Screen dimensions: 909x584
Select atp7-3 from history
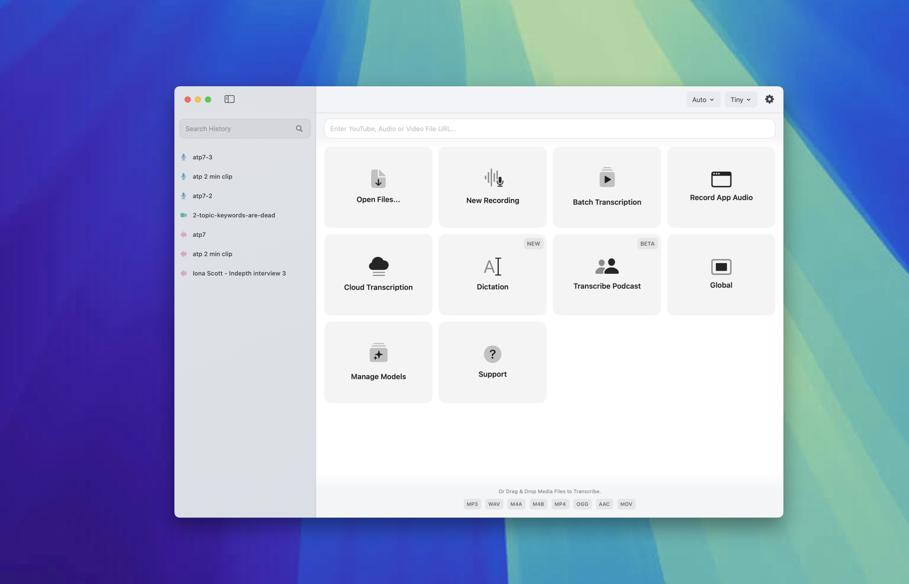point(202,157)
